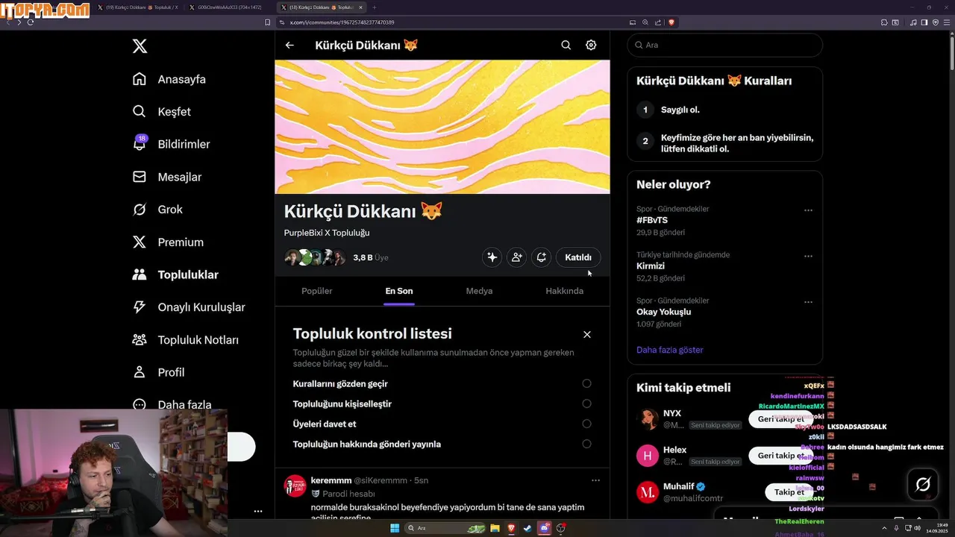Open Anasayfa from the sidebar
The image size is (955, 537).
[169, 79]
